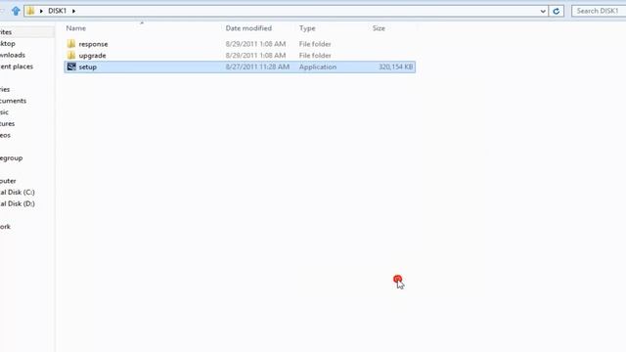
Task: Open Recent places in navigation pane
Action: point(17,66)
